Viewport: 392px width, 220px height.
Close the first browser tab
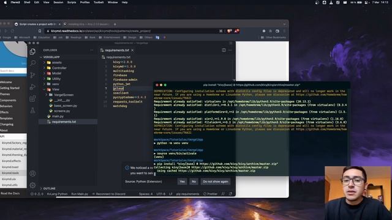click(59, 24)
